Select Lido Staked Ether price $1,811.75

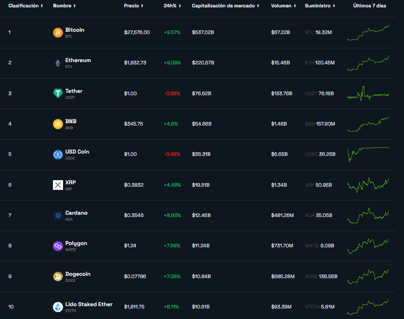pyautogui.click(x=134, y=307)
